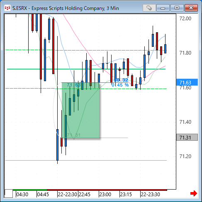Minimize the S.ESRX chart window

pos(163,8)
